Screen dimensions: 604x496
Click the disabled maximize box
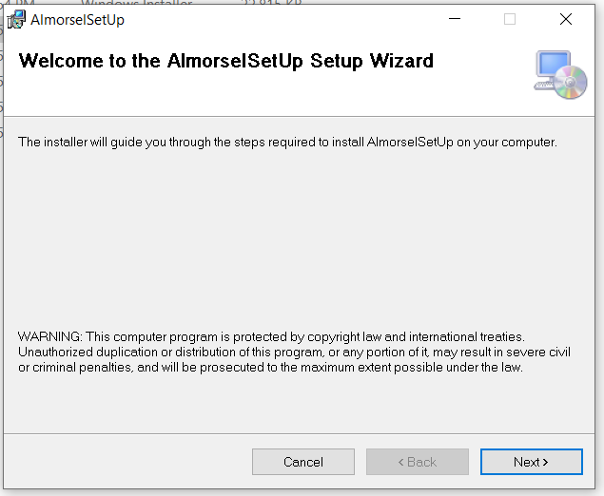pyautogui.click(x=510, y=19)
